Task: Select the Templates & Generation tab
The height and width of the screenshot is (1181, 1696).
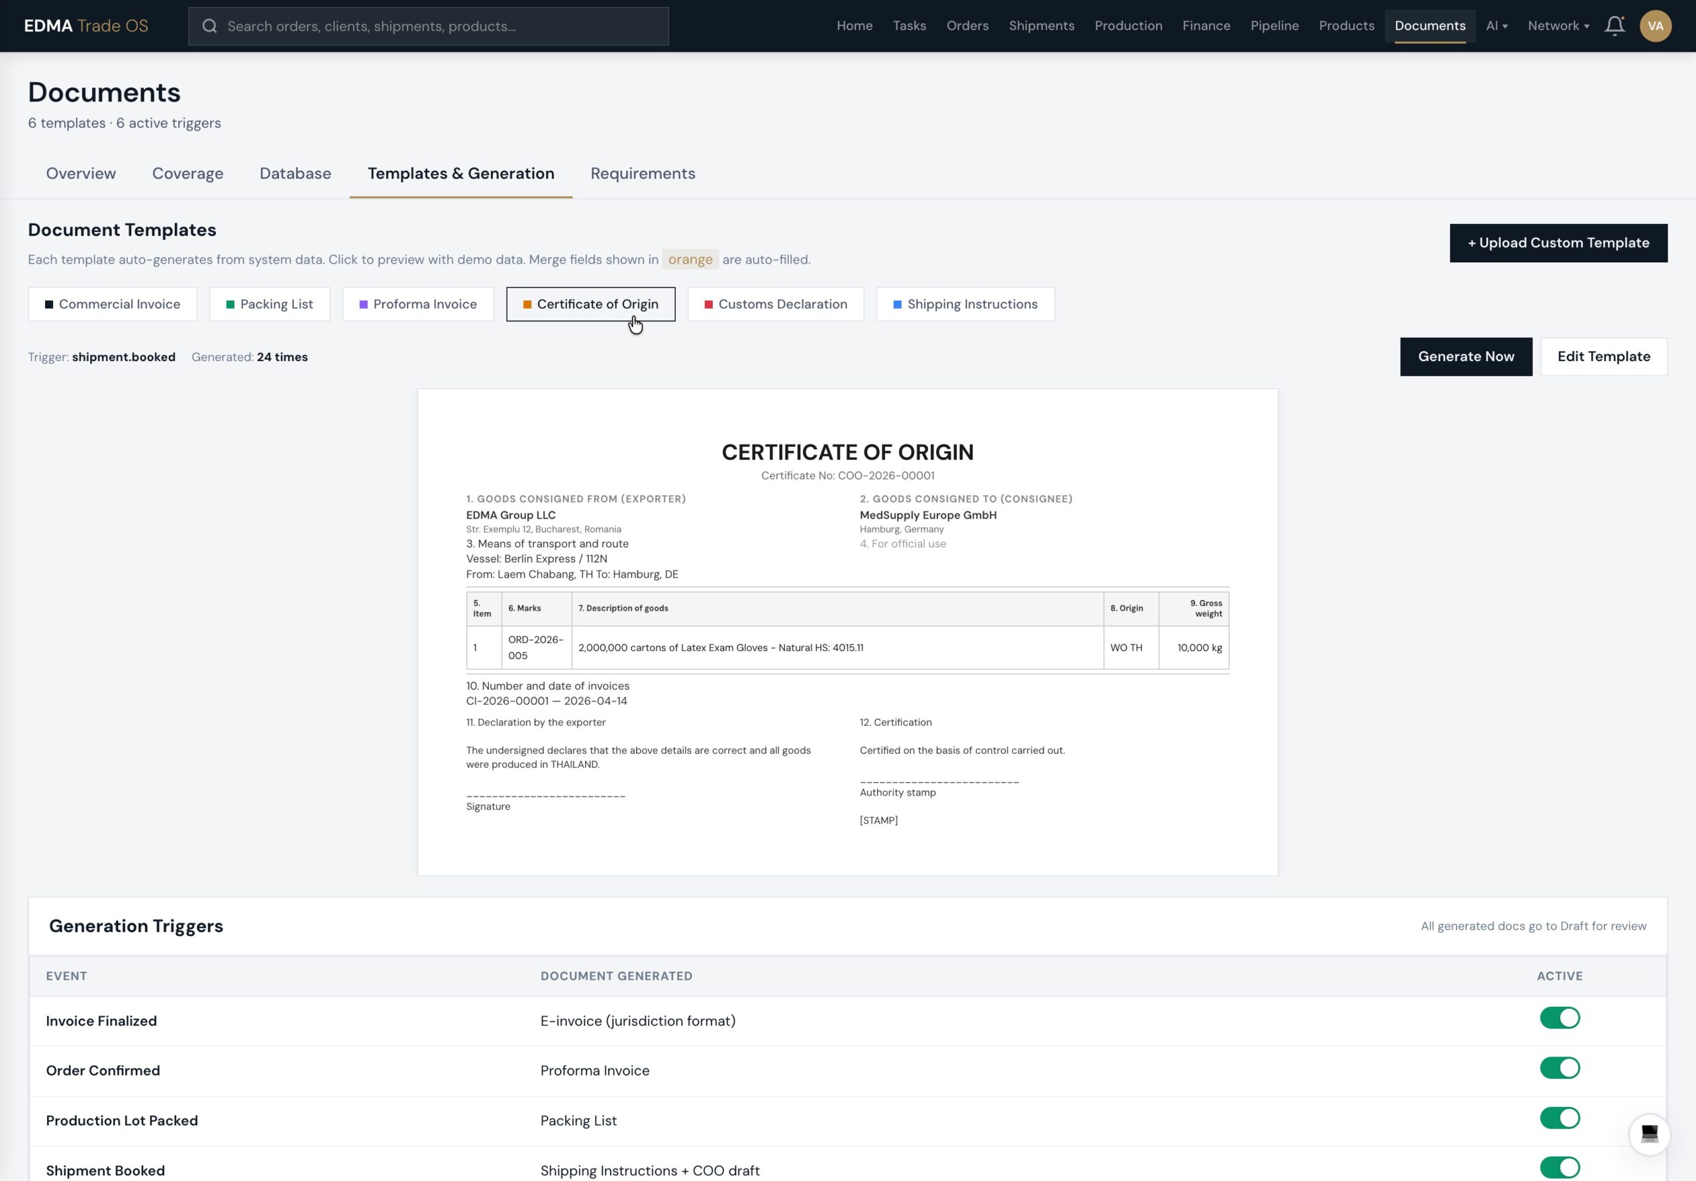Action: click(x=461, y=174)
